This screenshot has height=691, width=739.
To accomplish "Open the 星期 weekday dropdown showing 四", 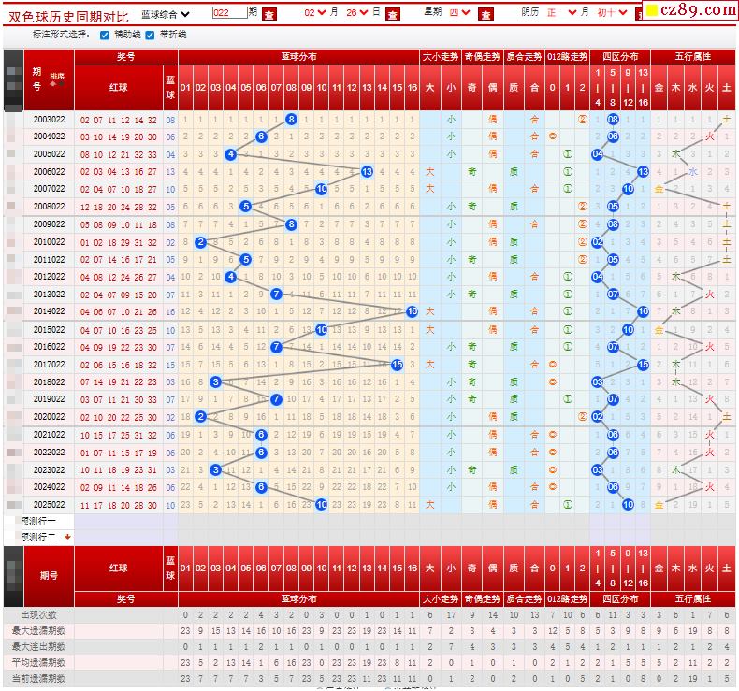I will click(460, 13).
